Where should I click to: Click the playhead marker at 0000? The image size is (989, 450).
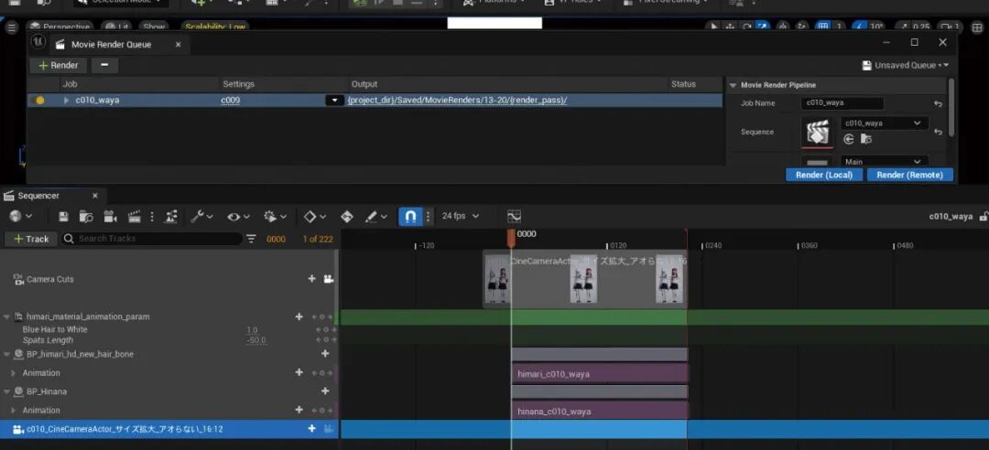[x=511, y=238]
